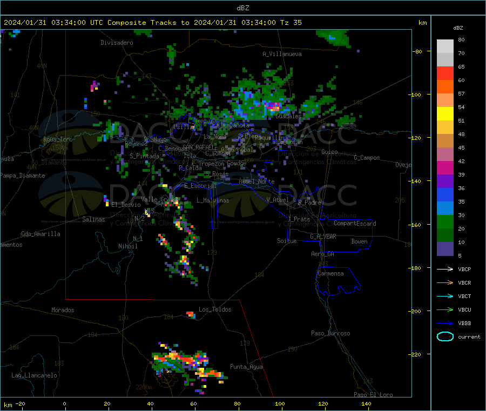486x411 pixels.
Task: Click the blue VBBB arrow legend icon
Action: [445, 324]
